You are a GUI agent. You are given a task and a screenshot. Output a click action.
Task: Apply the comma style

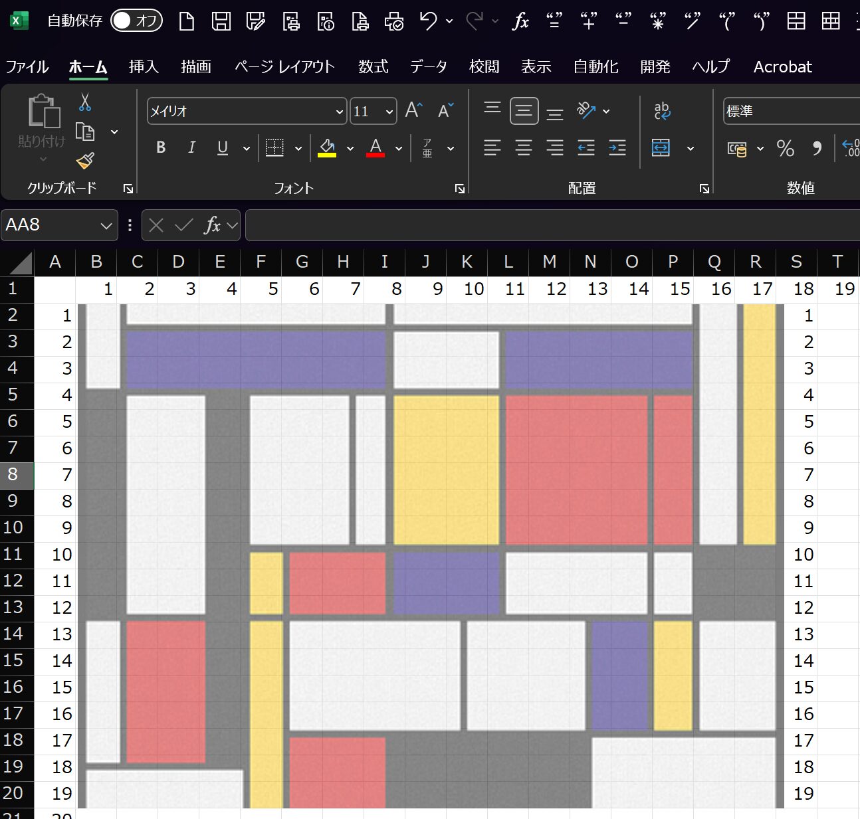coord(817,148)
